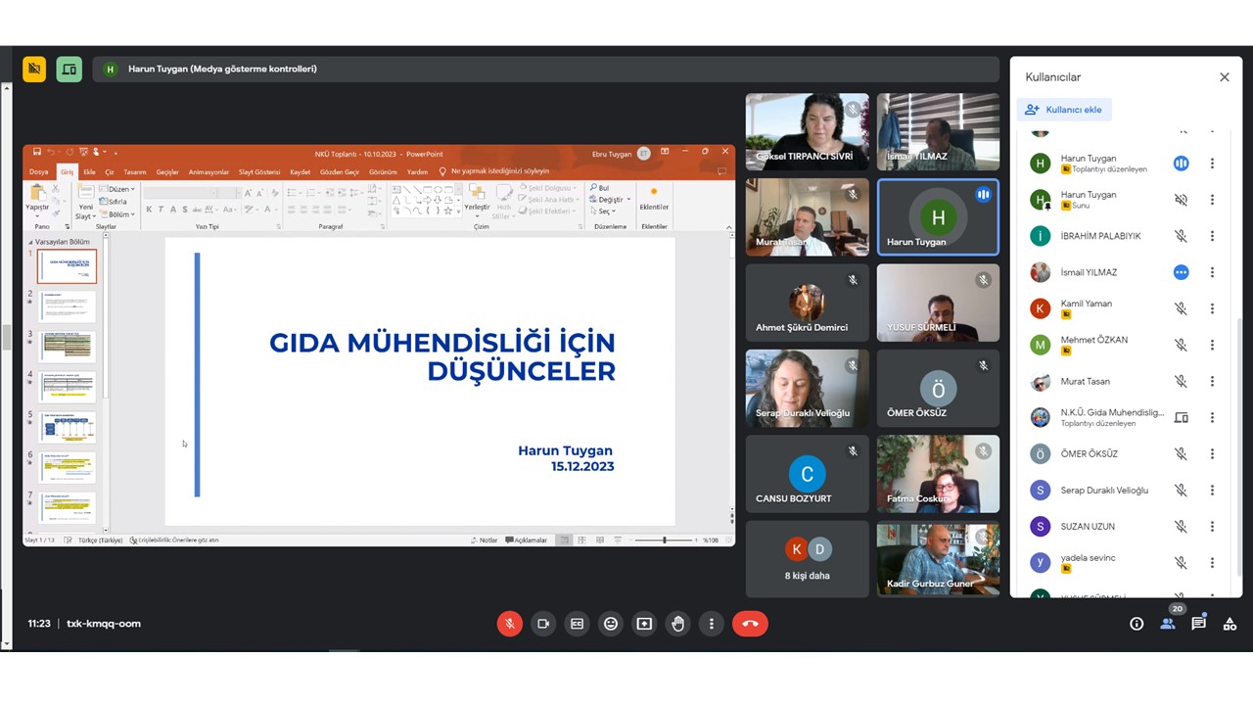Click the present screen icon
Viewport: 1253px width, 705px height.
[x=644, y=624]
